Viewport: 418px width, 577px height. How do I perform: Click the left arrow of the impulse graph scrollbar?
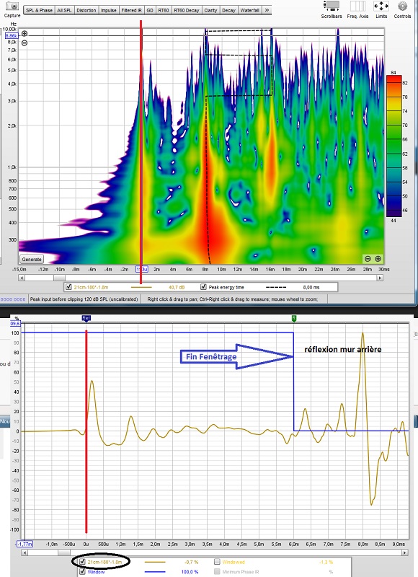(x=25, y=552)
